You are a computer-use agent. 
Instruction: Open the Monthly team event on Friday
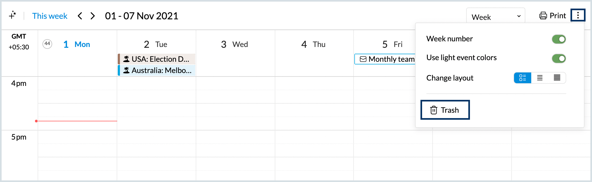(x=385, y=59)
